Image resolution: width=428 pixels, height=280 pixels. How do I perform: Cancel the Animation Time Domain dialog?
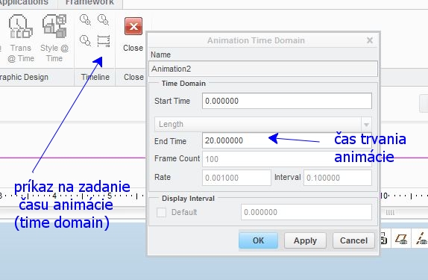click(x=353, y=240)
